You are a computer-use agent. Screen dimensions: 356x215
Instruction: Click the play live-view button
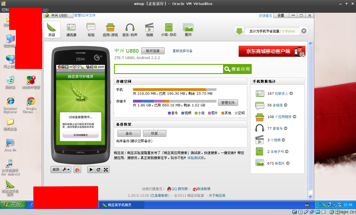(91, 170)
